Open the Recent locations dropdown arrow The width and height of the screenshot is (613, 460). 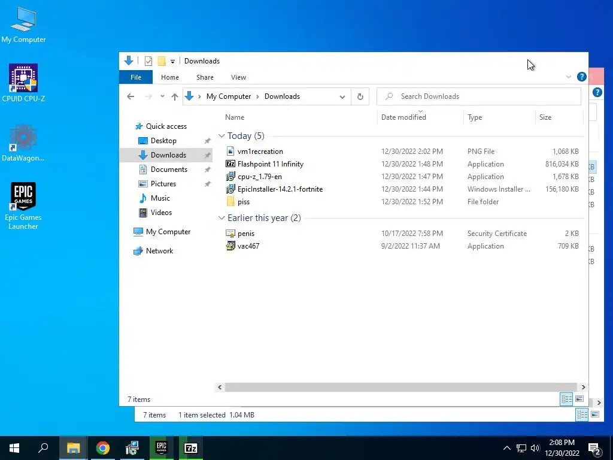[x=162, y=96]
